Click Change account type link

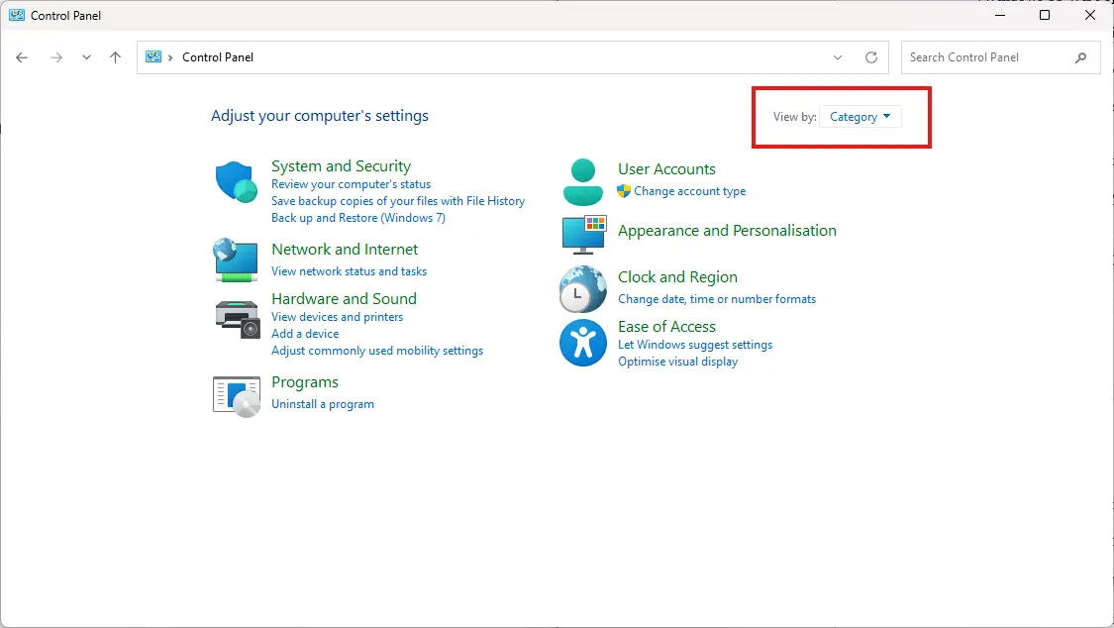click(690, 191)
